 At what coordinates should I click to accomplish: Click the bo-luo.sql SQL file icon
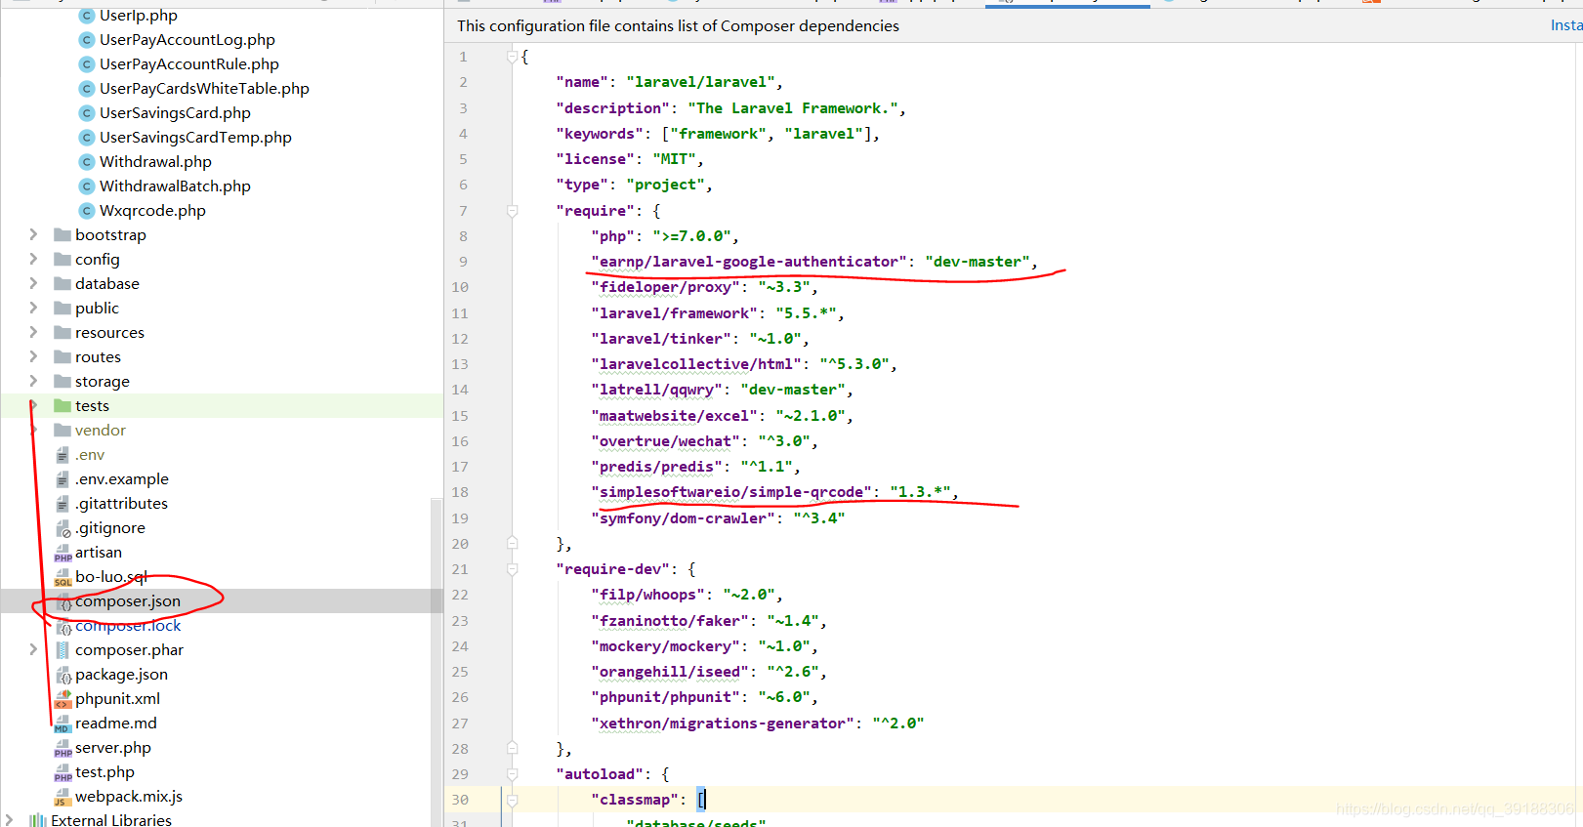pos(62,577)
